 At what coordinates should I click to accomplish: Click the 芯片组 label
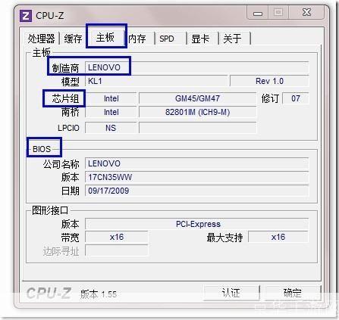[65, 98]
